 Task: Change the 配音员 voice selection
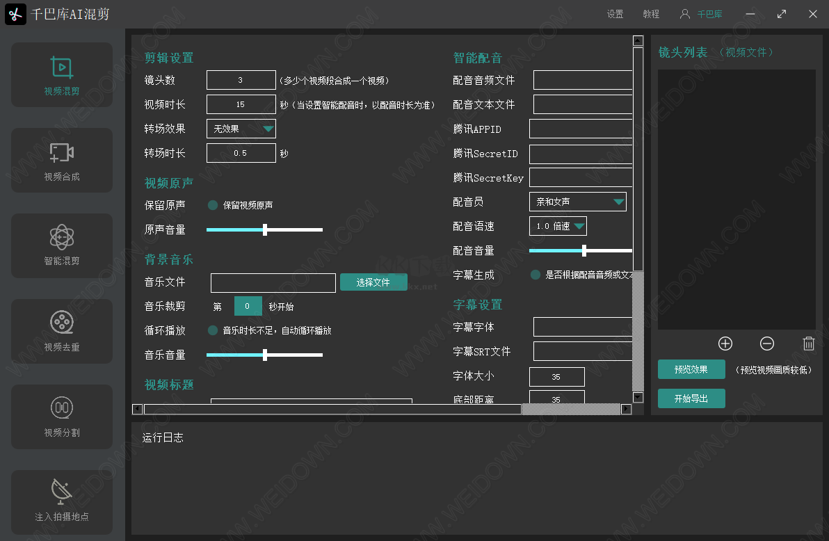tap(577, 201)
